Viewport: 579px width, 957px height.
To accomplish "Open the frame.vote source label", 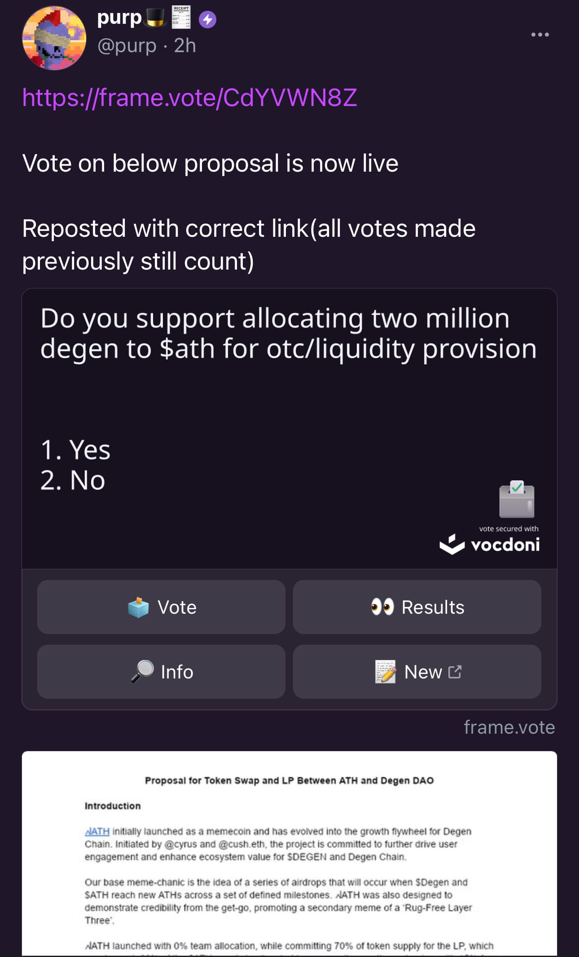I will click(x=509, y=727).
